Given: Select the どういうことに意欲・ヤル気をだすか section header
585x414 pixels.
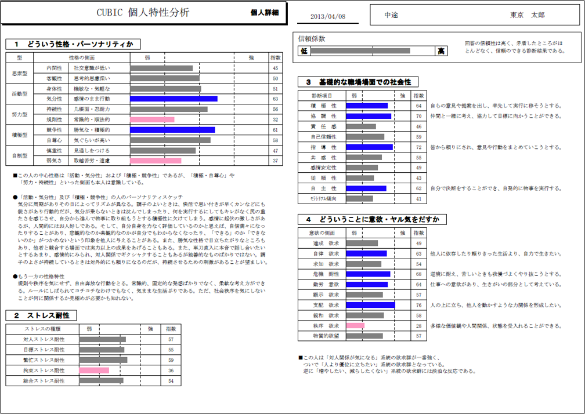Looking at the screenshot, I should (x=372, y=219).
